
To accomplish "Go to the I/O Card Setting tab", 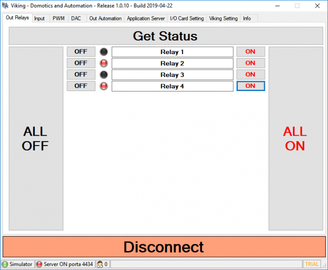I will tap(187, 18).
